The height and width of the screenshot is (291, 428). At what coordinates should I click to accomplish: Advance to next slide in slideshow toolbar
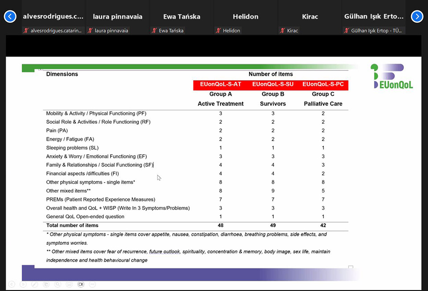23,284
